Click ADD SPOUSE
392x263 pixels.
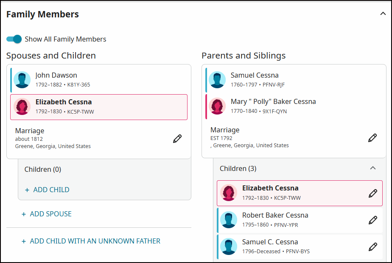point(47,214)
